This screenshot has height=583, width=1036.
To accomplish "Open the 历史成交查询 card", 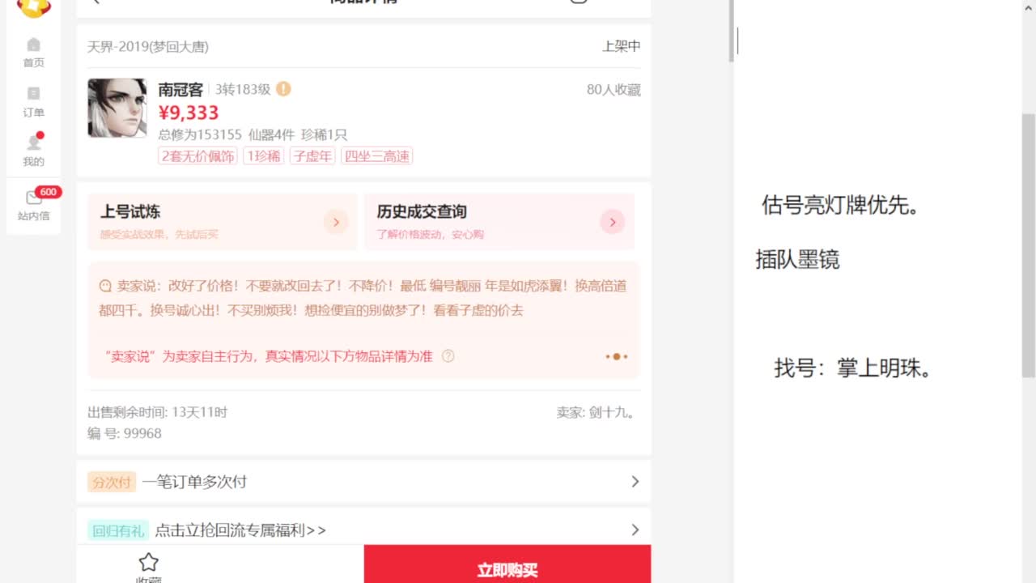I will pyautogui.click(x=499, y=222).
